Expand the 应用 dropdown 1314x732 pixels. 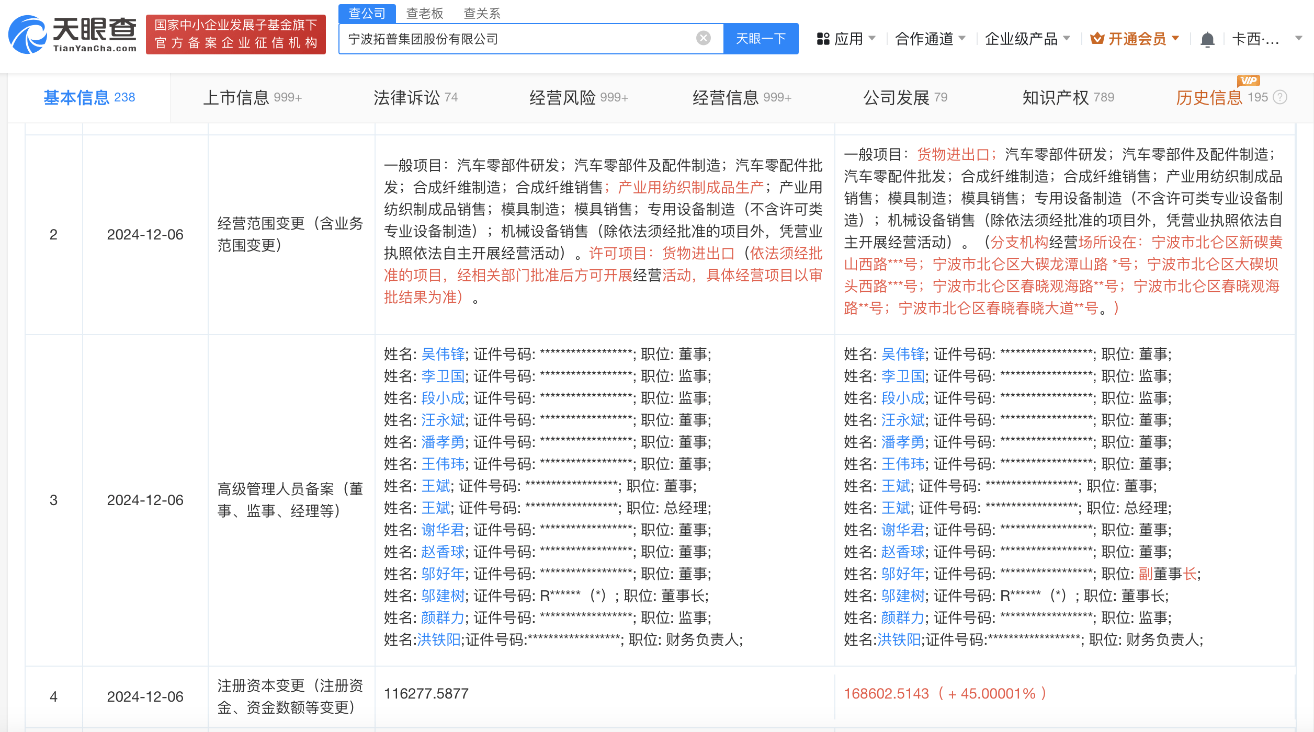tap(871, 38)
